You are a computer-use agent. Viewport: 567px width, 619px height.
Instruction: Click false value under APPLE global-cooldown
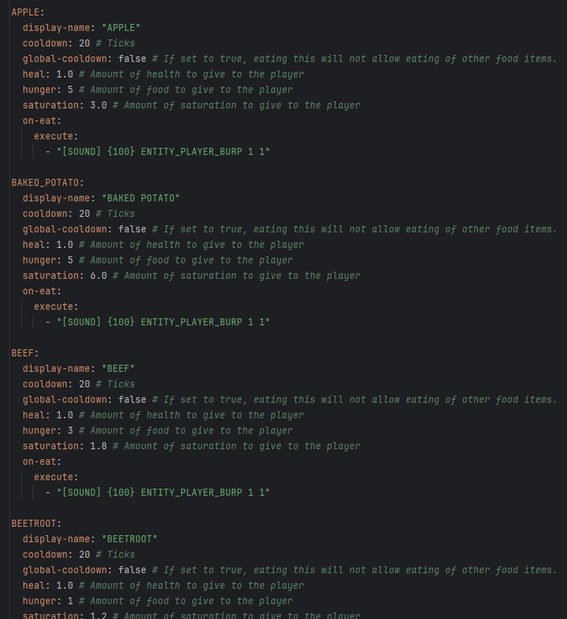(x=132, y=59)
